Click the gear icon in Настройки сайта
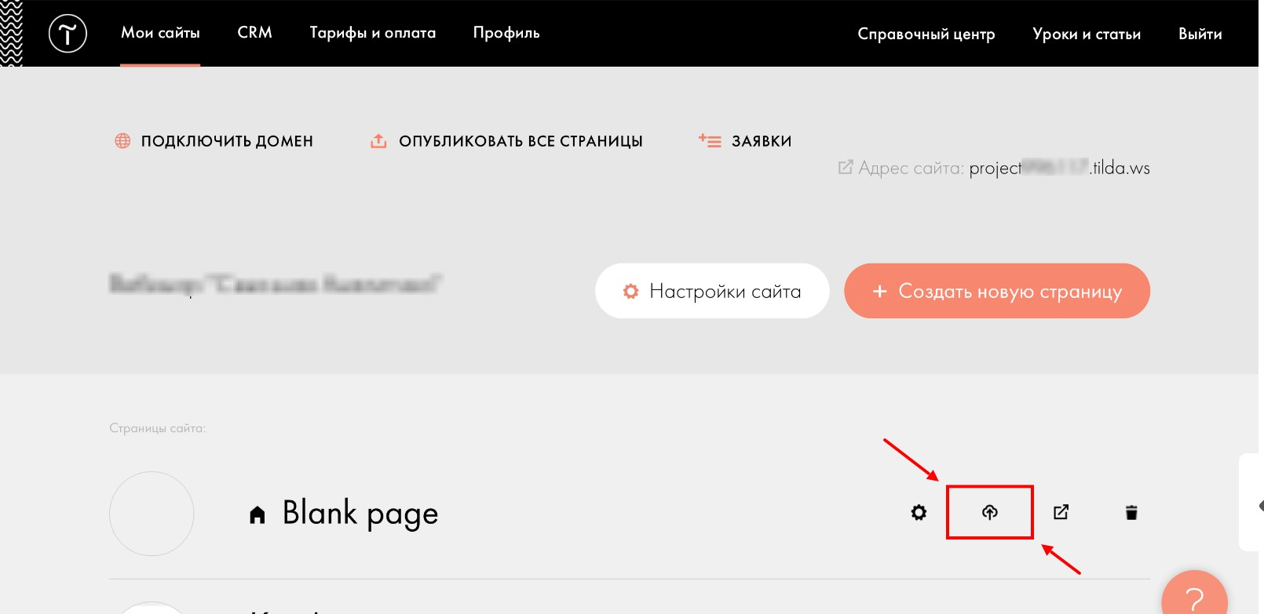The height and width of the screenshot is (614, 1264). pyautogui.click(x=630, y=292)
